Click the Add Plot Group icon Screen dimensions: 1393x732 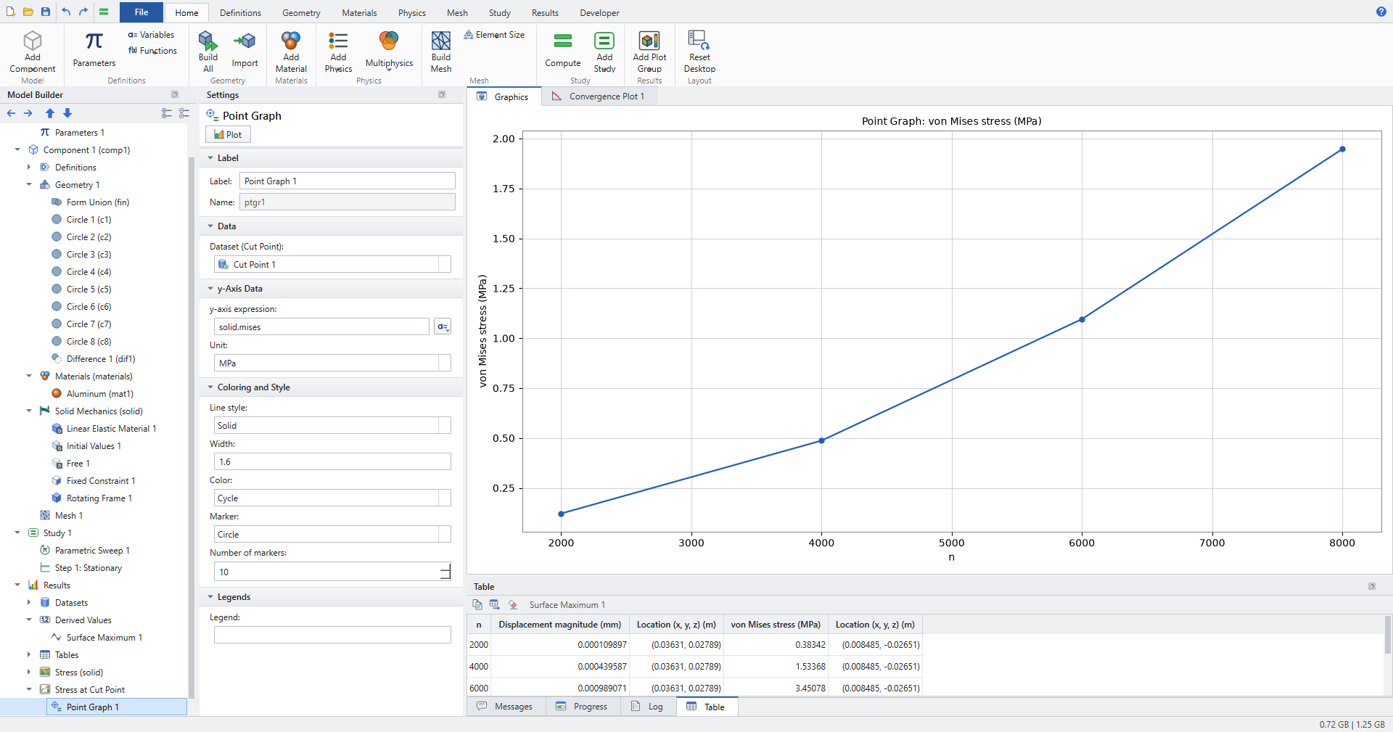pyautogui.click(x=649, y=41)
